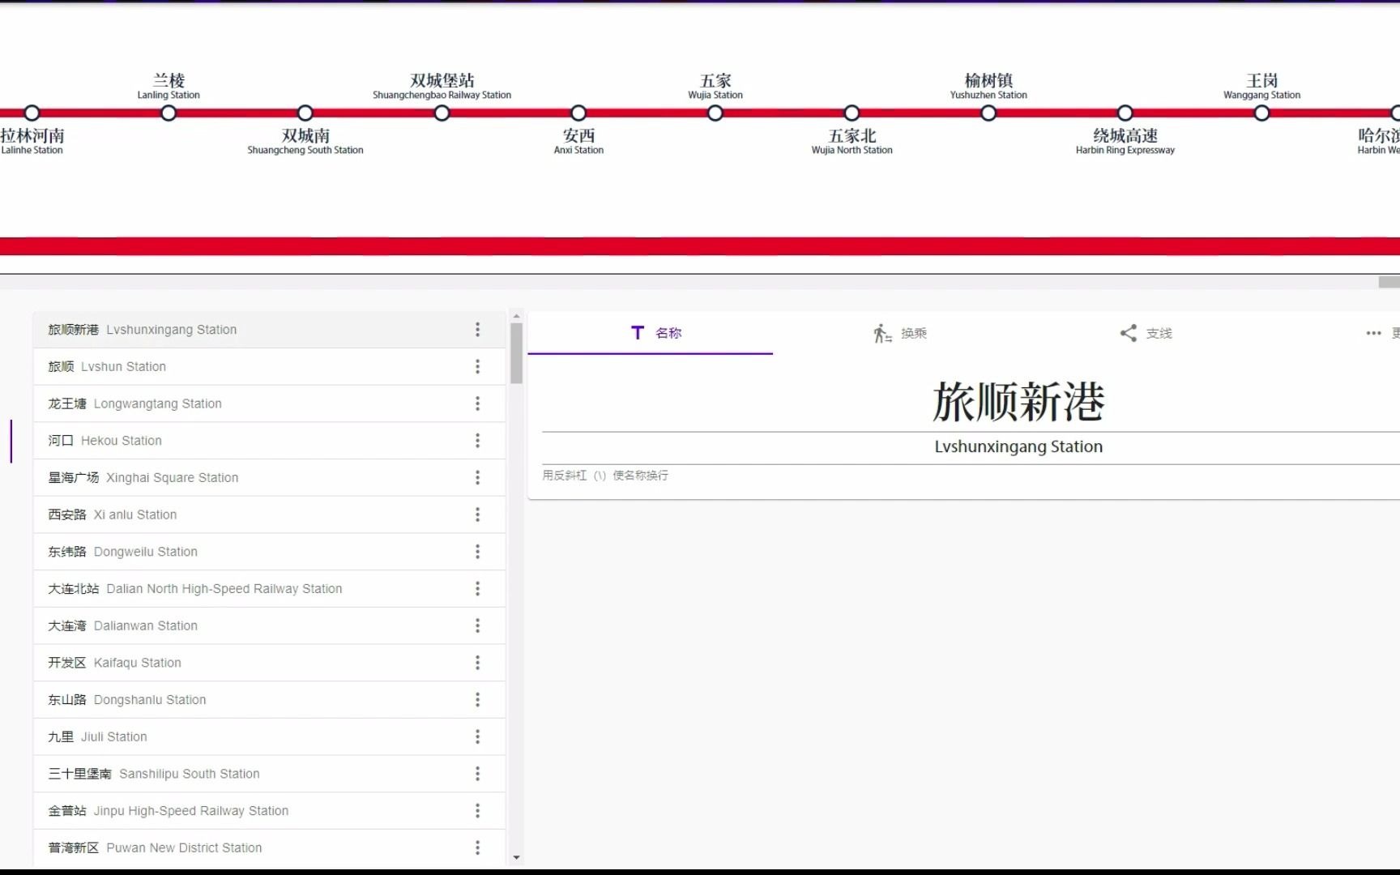Click the 双城南 Shuangcheng South Station marker

pyautogui.click(x=305, y=113)
